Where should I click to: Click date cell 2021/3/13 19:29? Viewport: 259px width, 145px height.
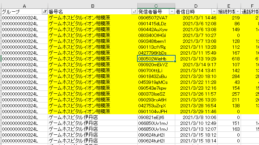tap(196, 59)
